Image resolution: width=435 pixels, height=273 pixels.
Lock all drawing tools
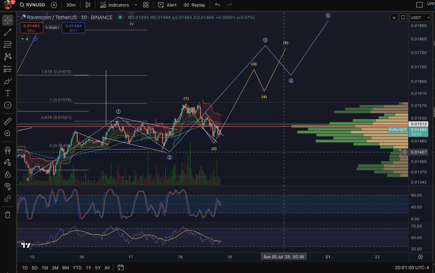pyautogui.click(x=8, y=174)
